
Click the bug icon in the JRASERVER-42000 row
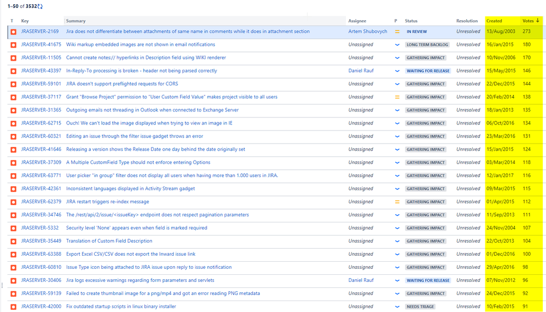pos(13,307)
